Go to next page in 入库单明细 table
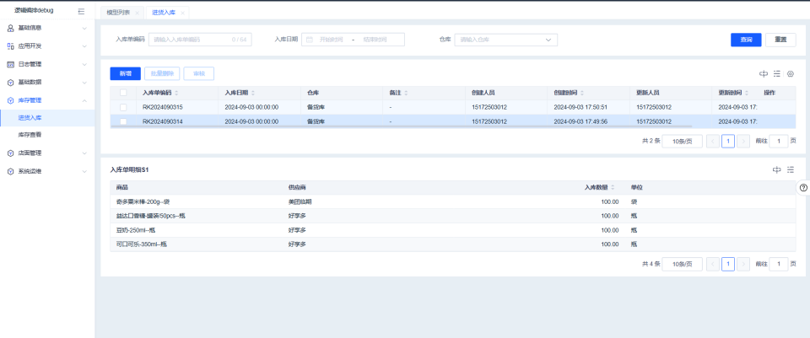Screen dimensions: 810x338 coord(743,264)
